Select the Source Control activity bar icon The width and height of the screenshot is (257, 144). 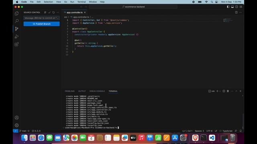click(17, 29)
